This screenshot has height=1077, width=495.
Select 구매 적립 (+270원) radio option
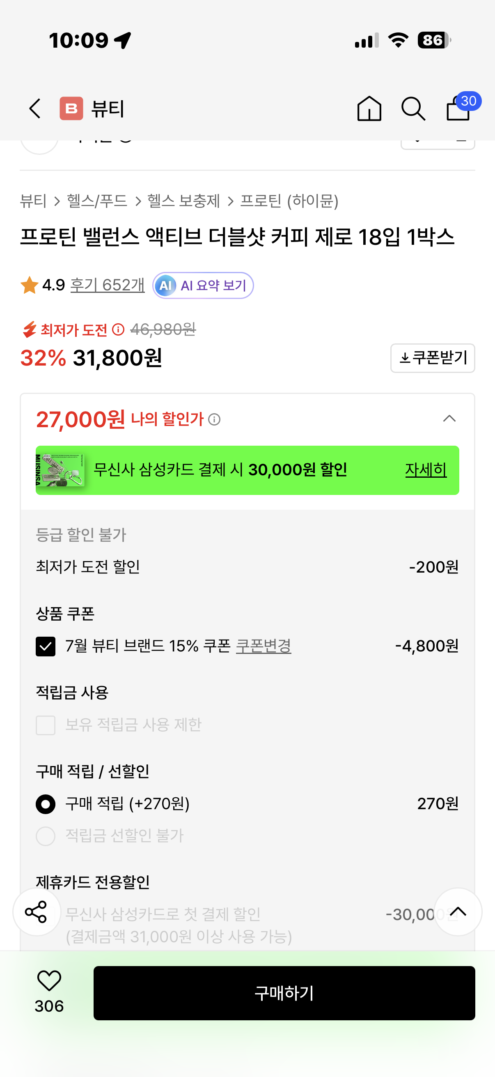point(46,804)
